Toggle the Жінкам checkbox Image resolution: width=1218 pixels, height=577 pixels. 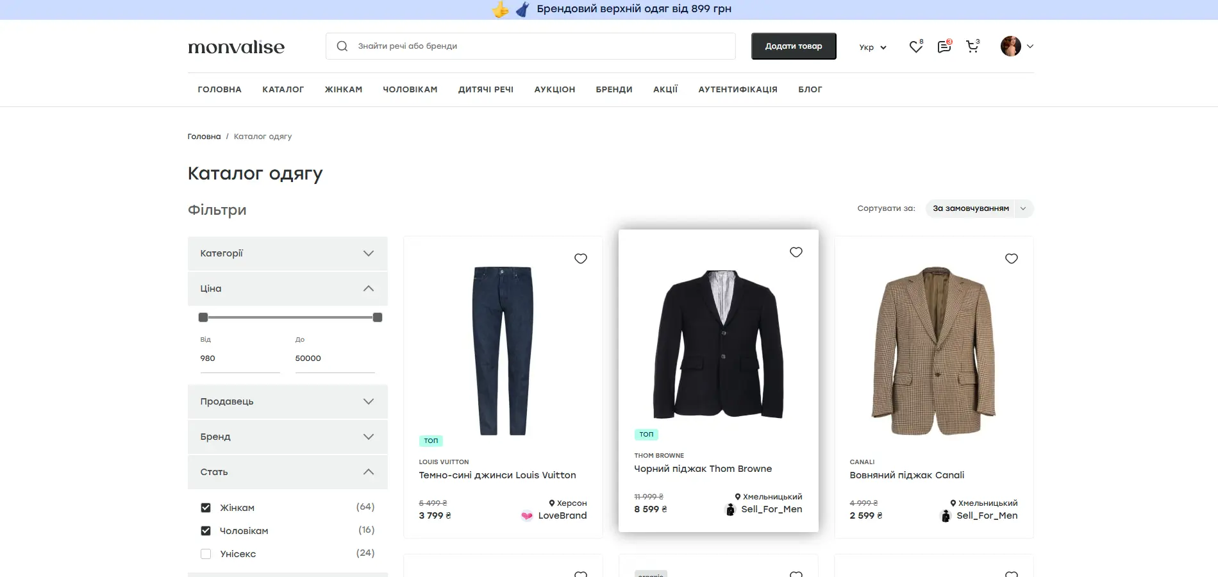tap(206, 508)
